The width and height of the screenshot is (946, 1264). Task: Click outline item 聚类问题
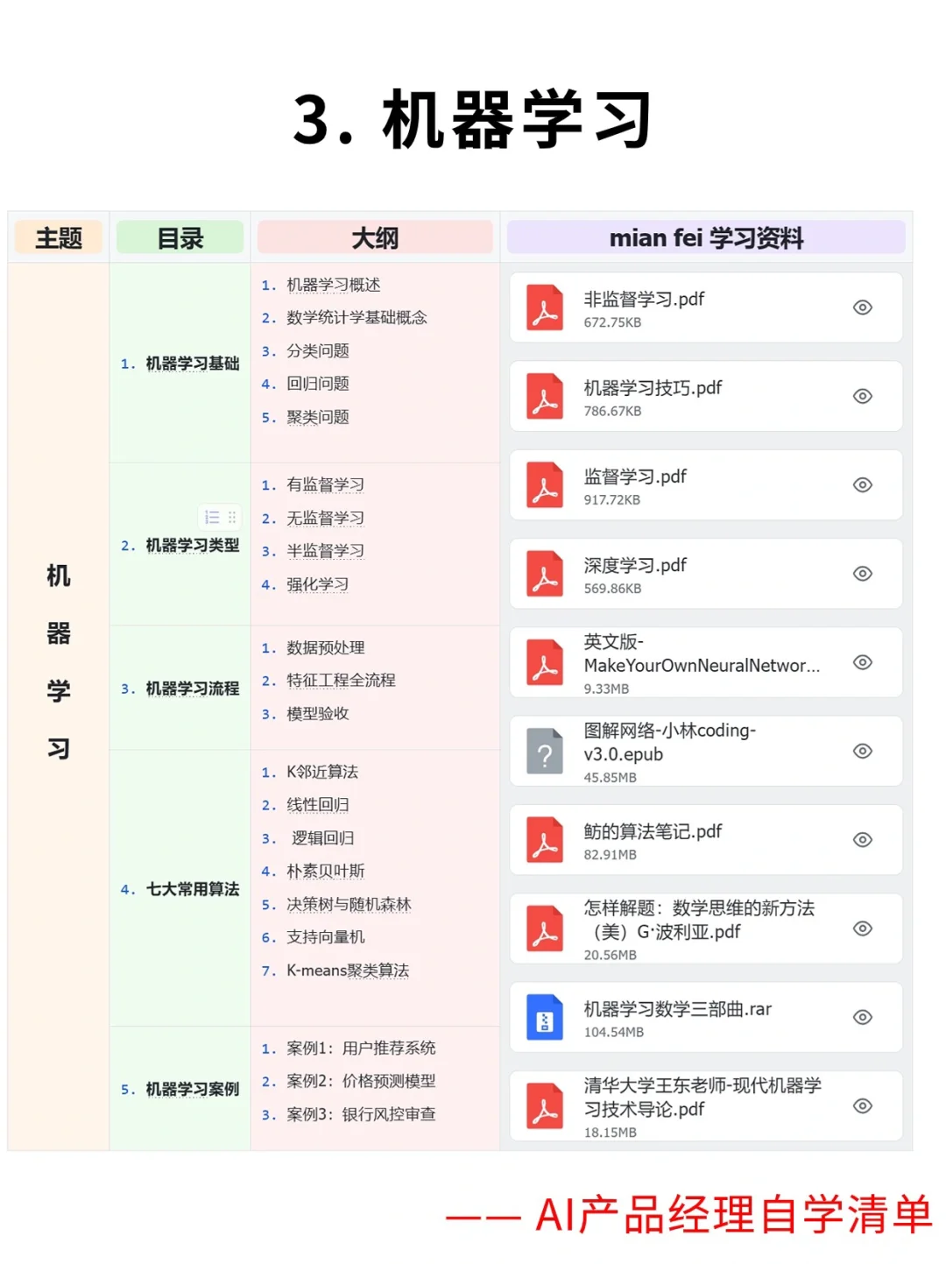[318, 417]
